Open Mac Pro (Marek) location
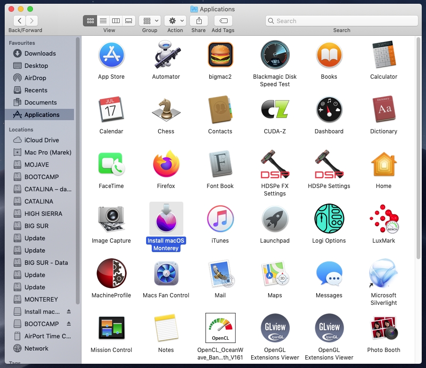This screenshot has height=368, width=426. point(40,152)
